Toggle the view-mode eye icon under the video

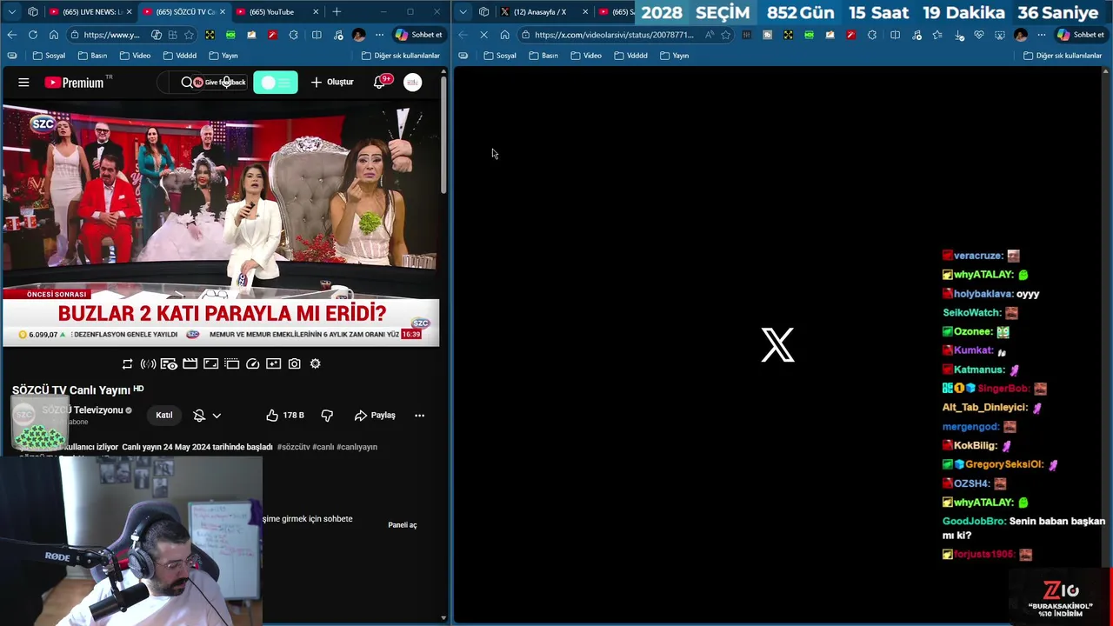coord(169,363)
